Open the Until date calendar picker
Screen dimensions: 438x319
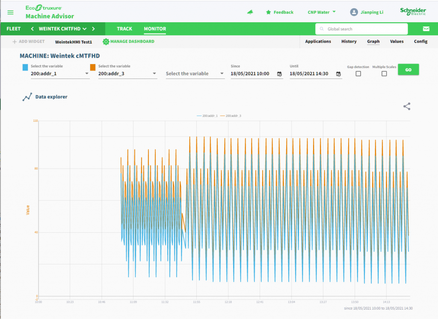click(x=338, y=74)
